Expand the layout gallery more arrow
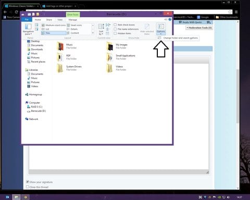 [x=93, y=33]
